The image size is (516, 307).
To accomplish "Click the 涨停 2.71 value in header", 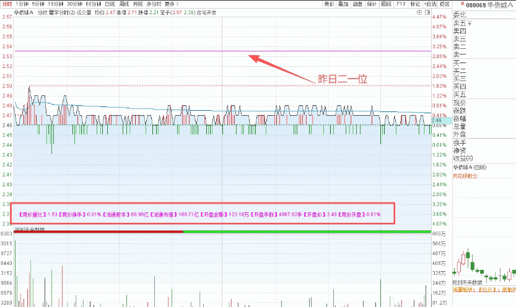I will [x=126, y=12].
